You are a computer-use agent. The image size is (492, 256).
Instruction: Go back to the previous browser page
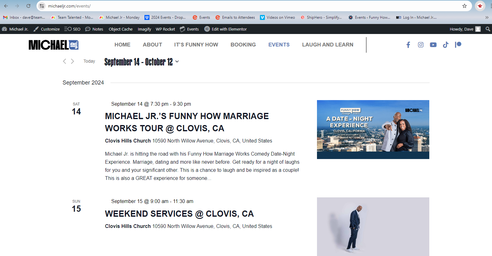click(6, 6)
